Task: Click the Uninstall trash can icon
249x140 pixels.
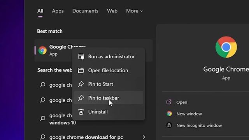Action: tap(81, 112)
